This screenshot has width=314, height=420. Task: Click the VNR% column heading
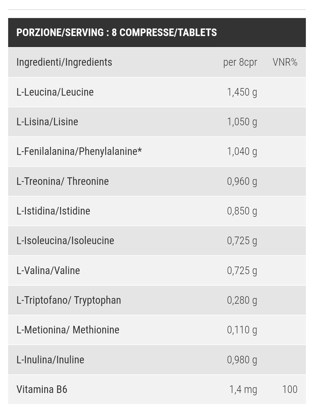285,62
